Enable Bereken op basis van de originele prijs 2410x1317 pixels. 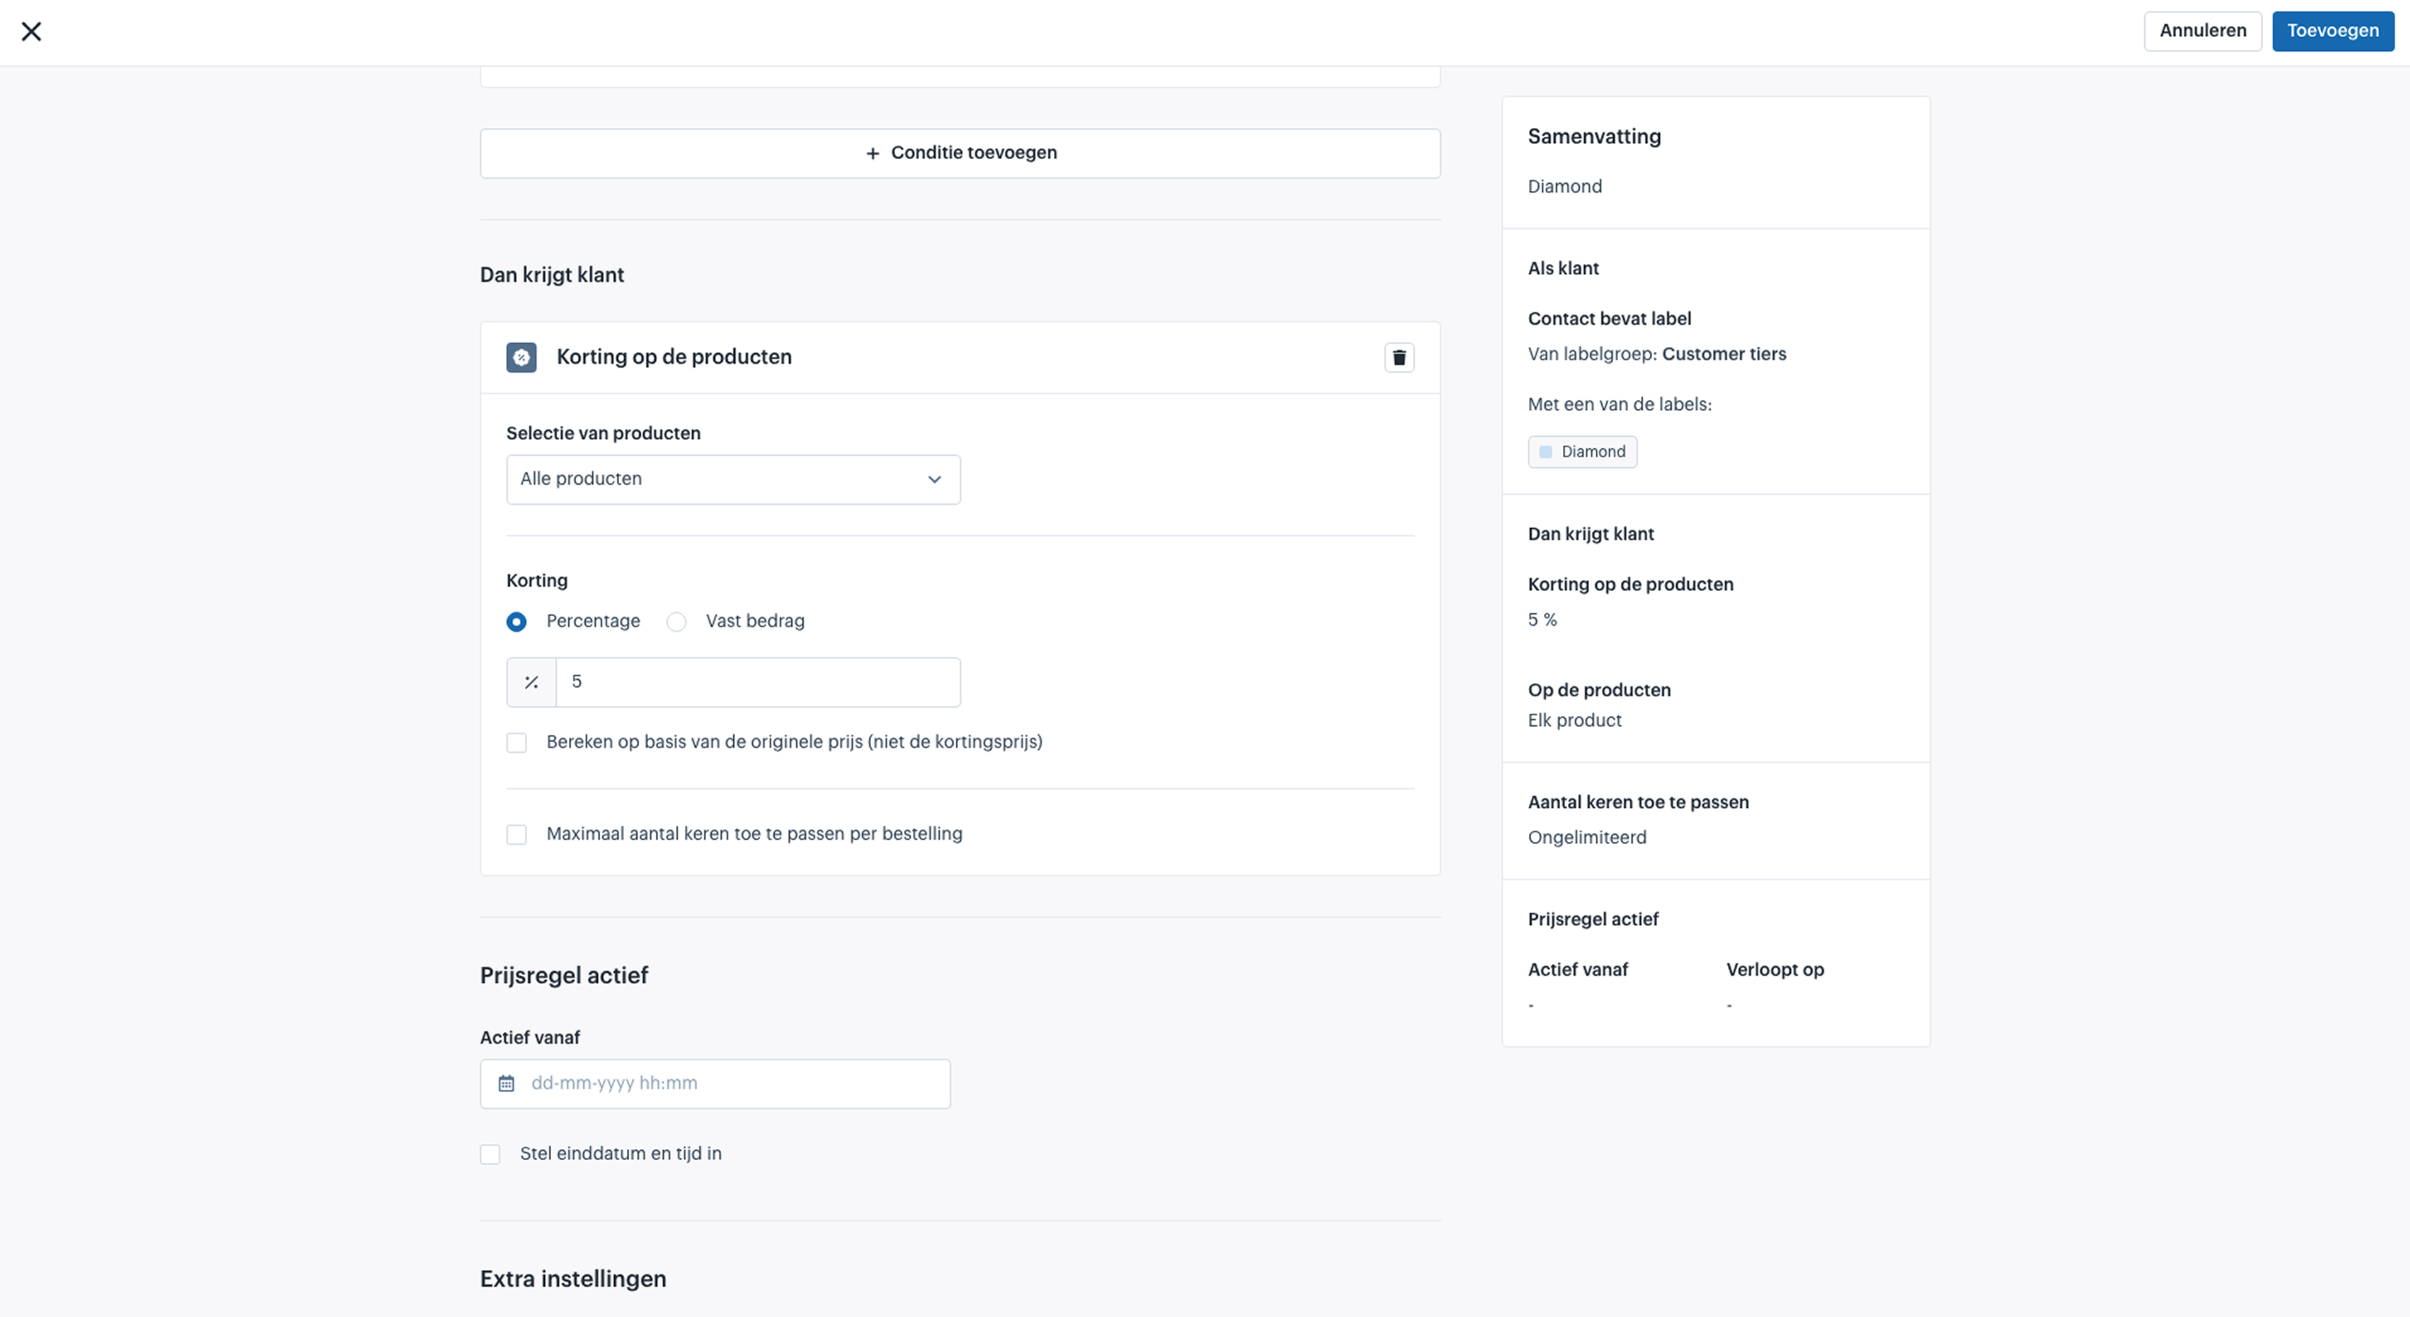click(x=517, y=743)
